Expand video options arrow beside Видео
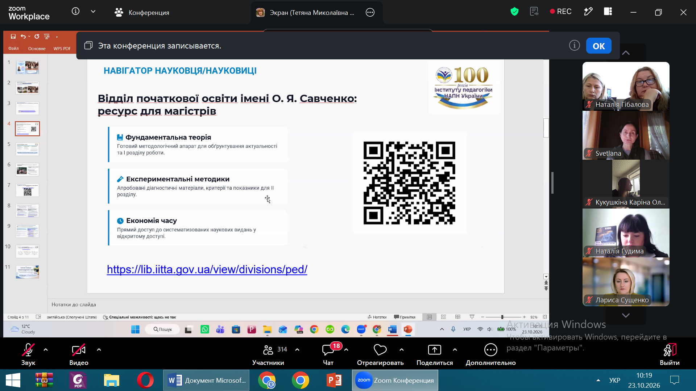The width and height of the screenshot is (696, 391). point(99,350)
